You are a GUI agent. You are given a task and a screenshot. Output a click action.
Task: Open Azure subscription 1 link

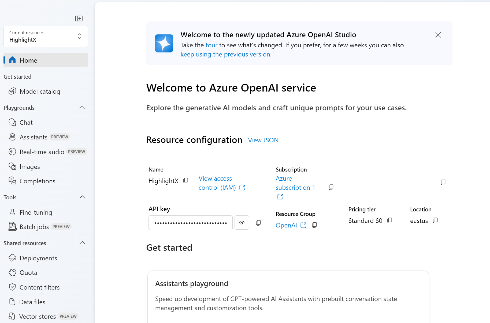pos(295,183)
